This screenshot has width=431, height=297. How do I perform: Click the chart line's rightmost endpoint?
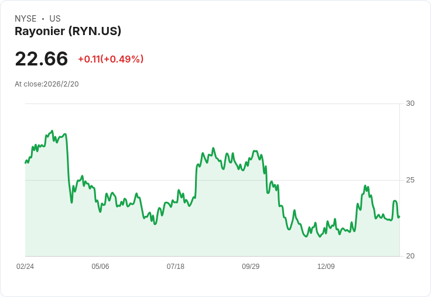click(x=399, y=216)
